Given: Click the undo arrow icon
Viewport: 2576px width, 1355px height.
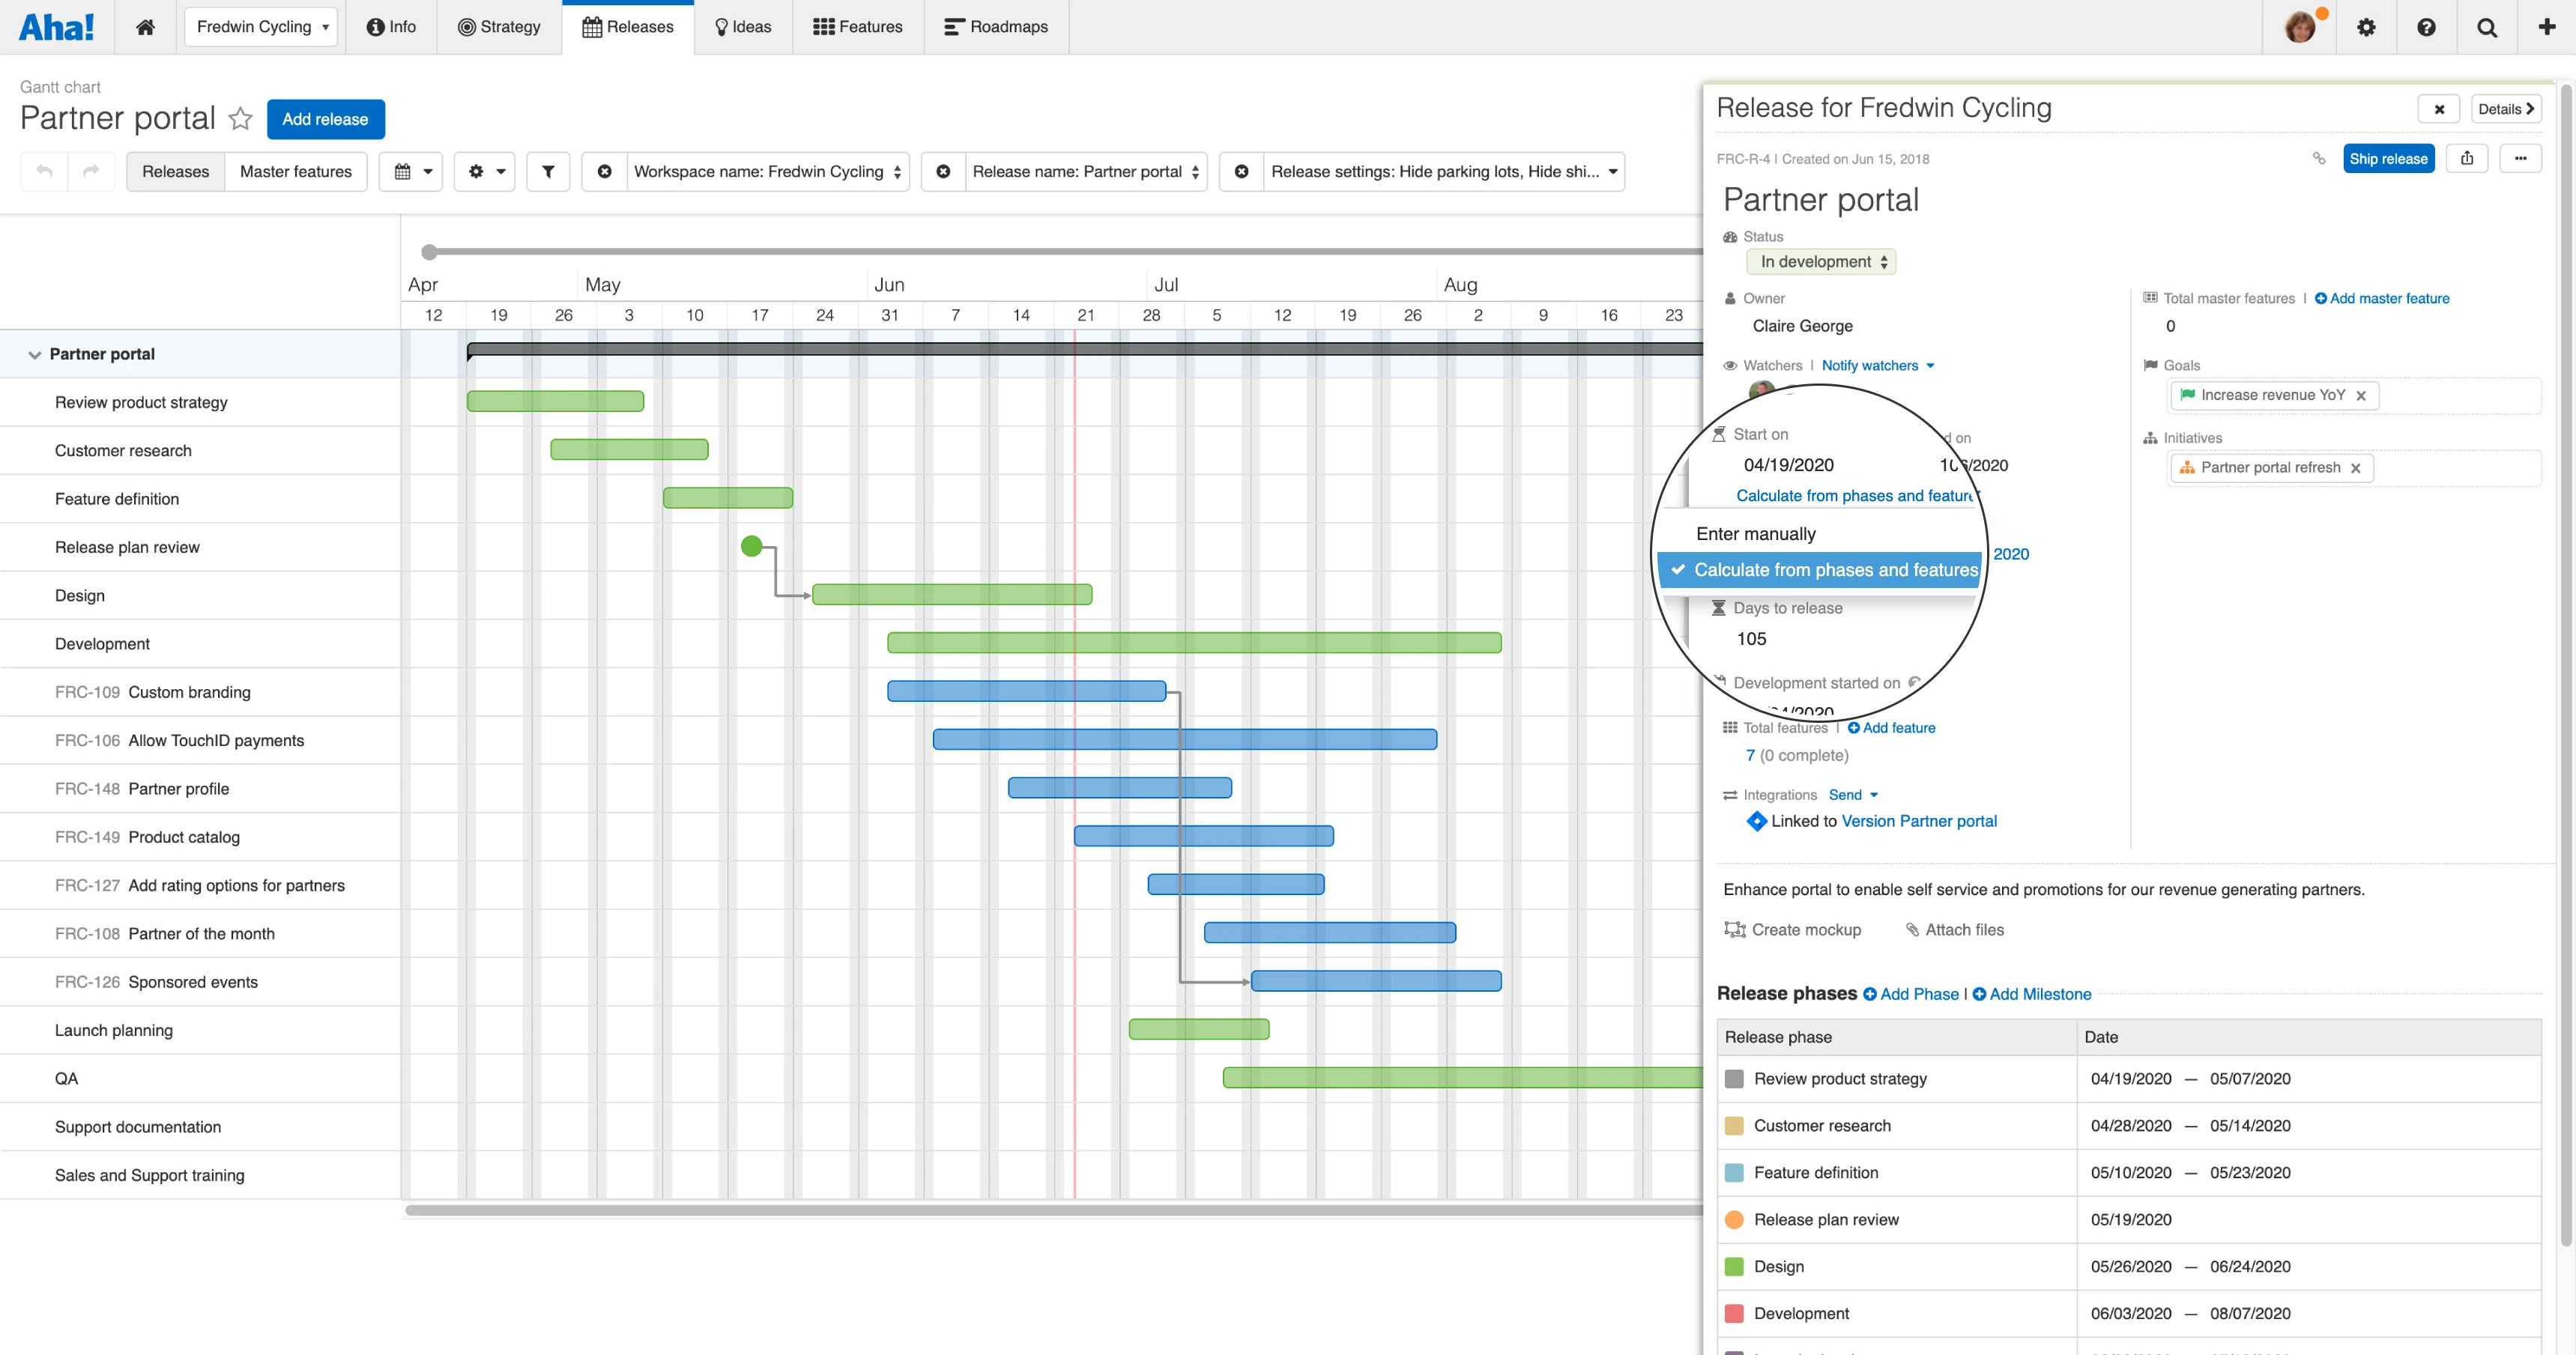Looking at the screenshot, I should 44,171.
